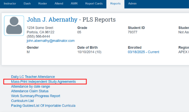Select the AWR tab
This screenshot has height=112, width=189.
[x=74, y=3]
